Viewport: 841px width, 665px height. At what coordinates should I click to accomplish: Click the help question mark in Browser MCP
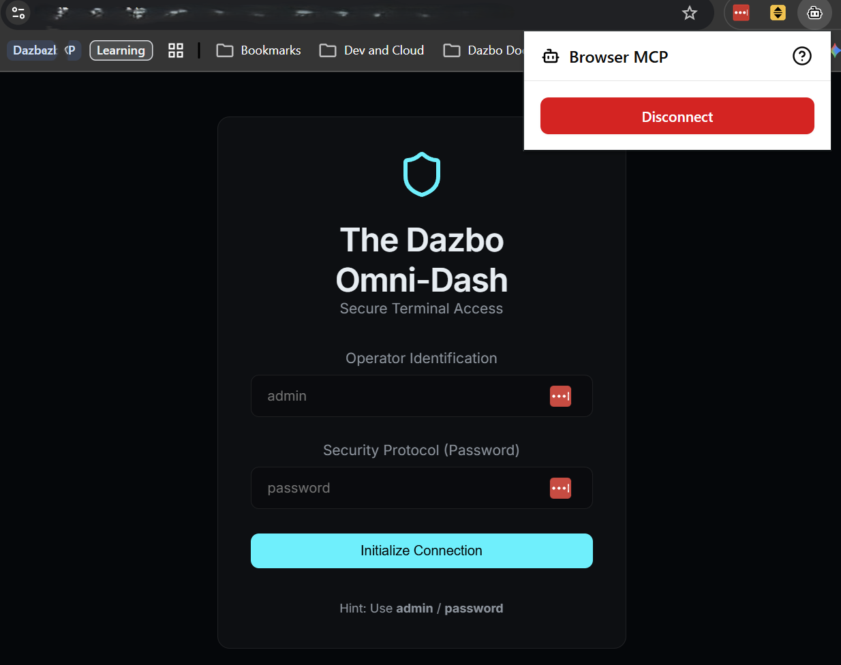802,57
